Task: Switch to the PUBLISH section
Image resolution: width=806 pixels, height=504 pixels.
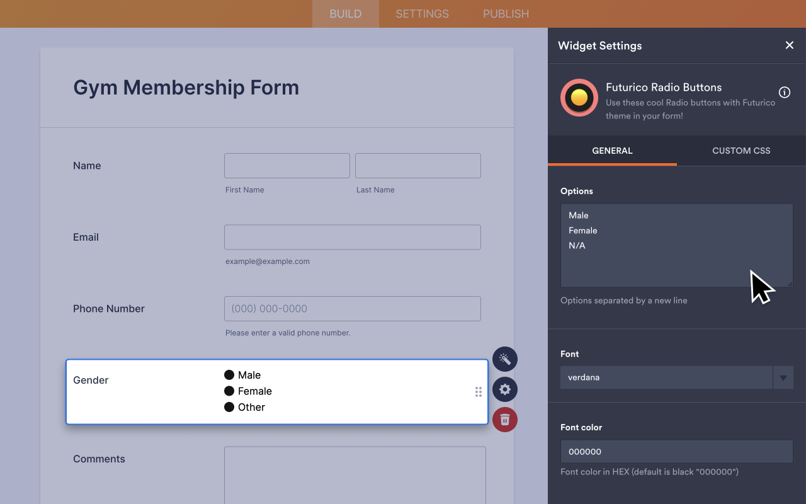Action: 506,13
